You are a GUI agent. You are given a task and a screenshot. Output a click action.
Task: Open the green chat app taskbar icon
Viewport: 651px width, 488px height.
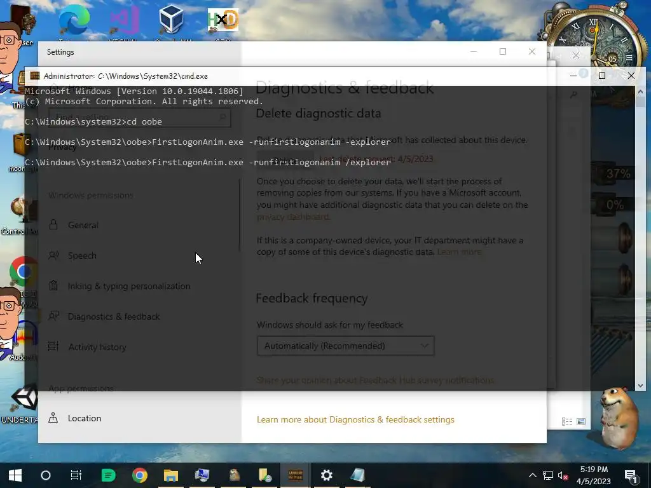(x=108, y=475)
